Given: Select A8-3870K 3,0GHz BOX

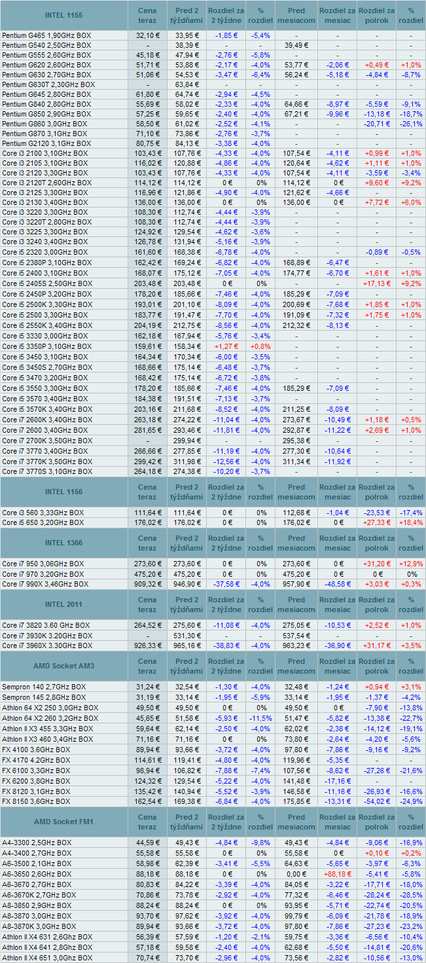Looking at the screenshot, I should [39, 926].
